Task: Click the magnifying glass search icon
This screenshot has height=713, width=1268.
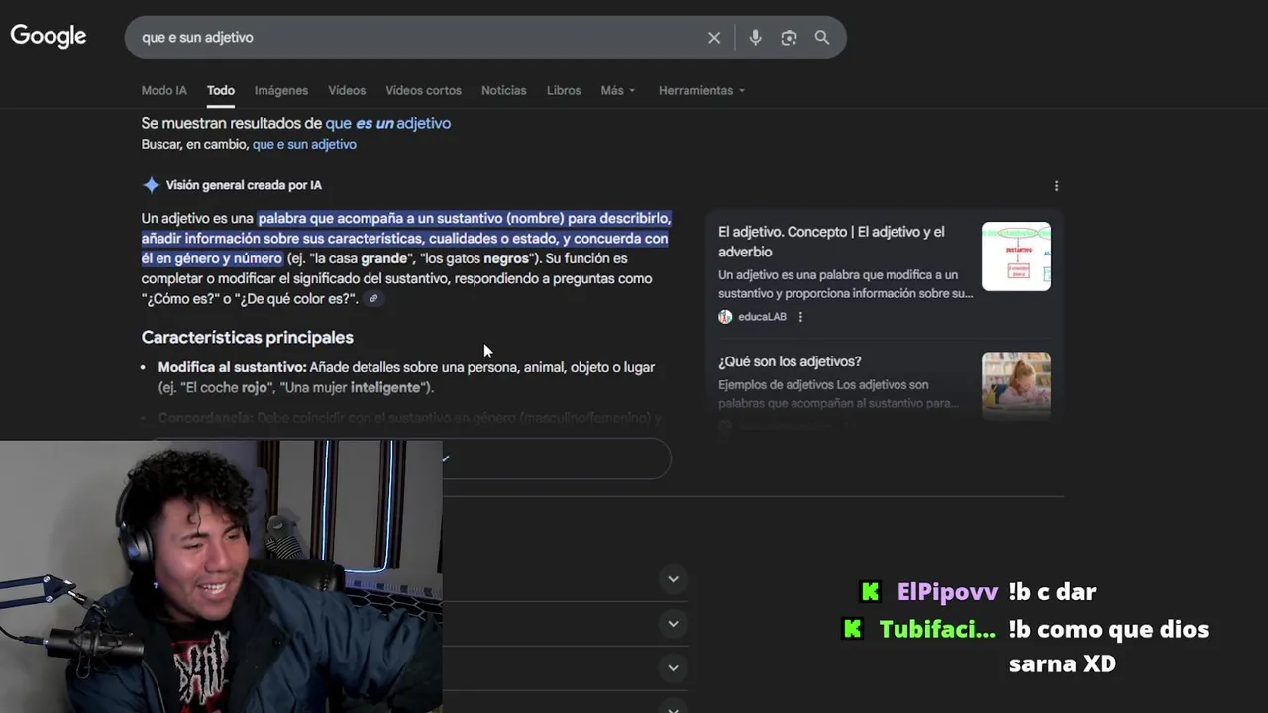Action: coord(822,38)
